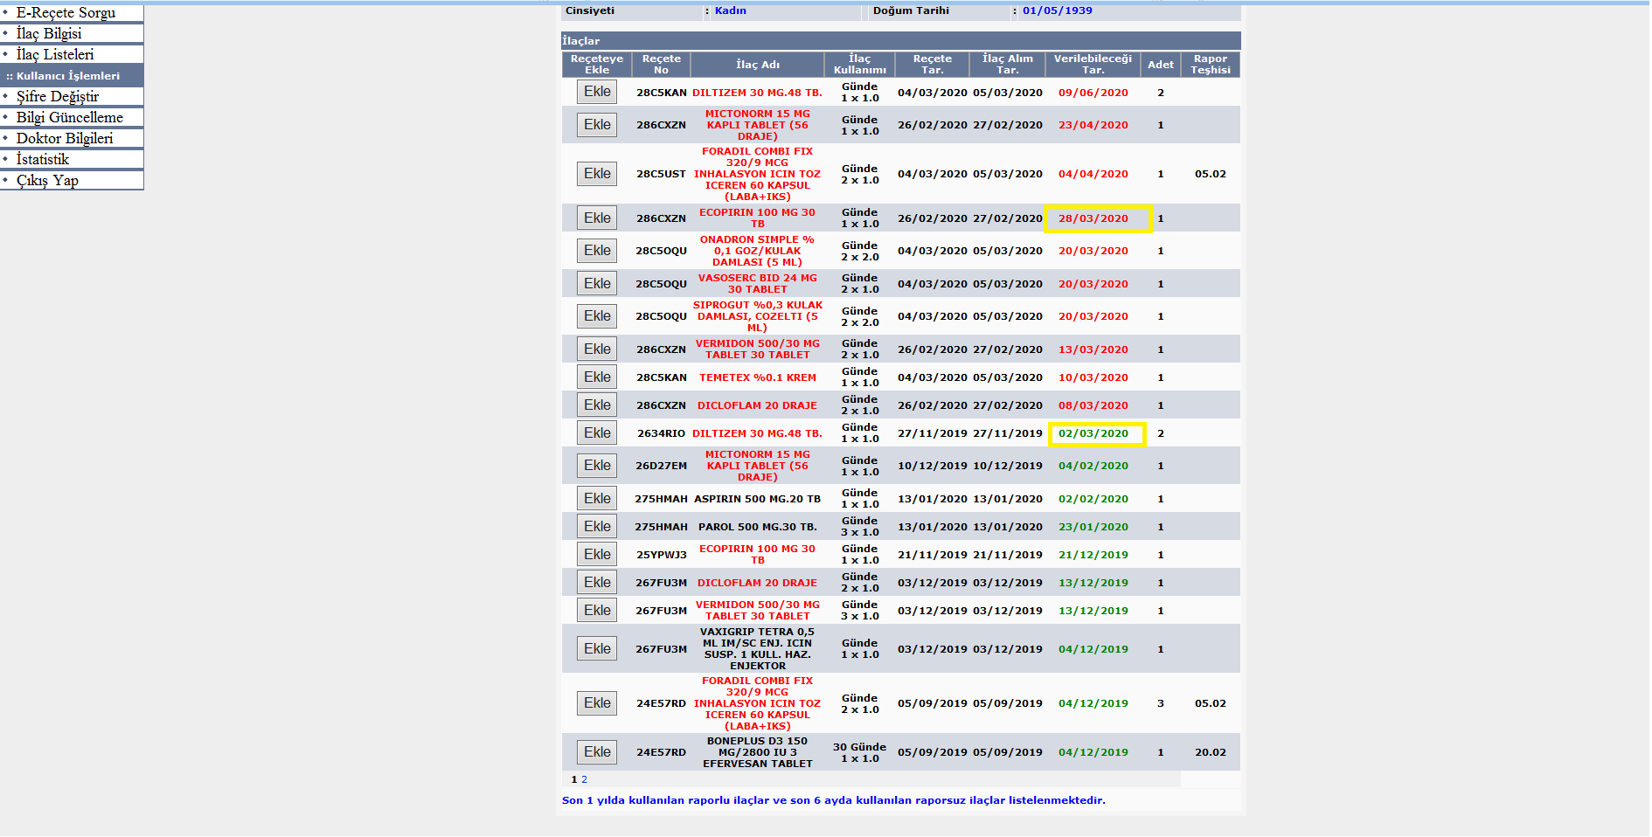Add VASOSERC BID 24 MG with Ekle
1652x837 pixels.
tap(597, 284)
